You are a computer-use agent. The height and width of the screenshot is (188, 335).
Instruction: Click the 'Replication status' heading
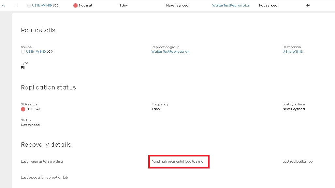[48, 87]
